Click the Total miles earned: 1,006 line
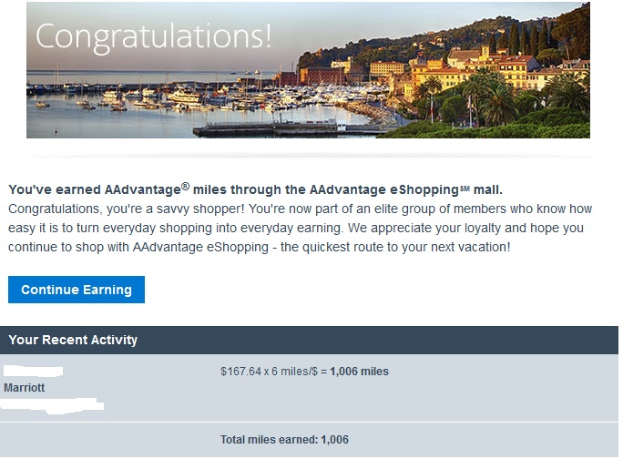623x459 pixels. 284,440
